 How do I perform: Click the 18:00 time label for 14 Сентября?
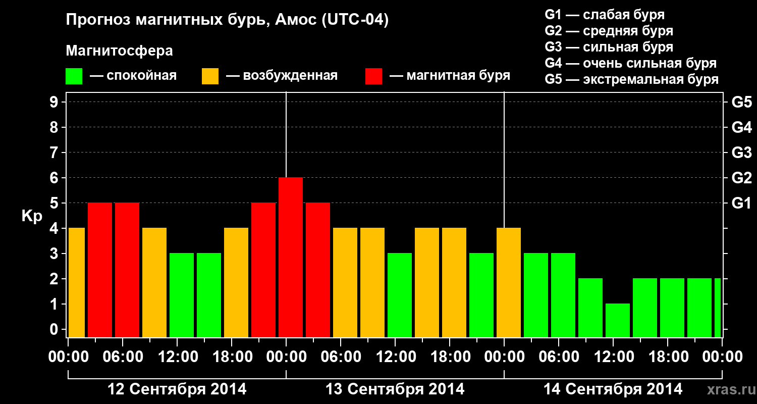click(x=668, y=357)
